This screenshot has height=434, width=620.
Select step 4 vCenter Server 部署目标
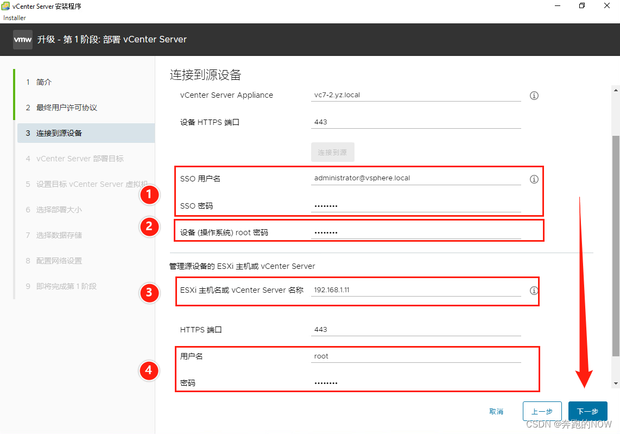(85, 159)
